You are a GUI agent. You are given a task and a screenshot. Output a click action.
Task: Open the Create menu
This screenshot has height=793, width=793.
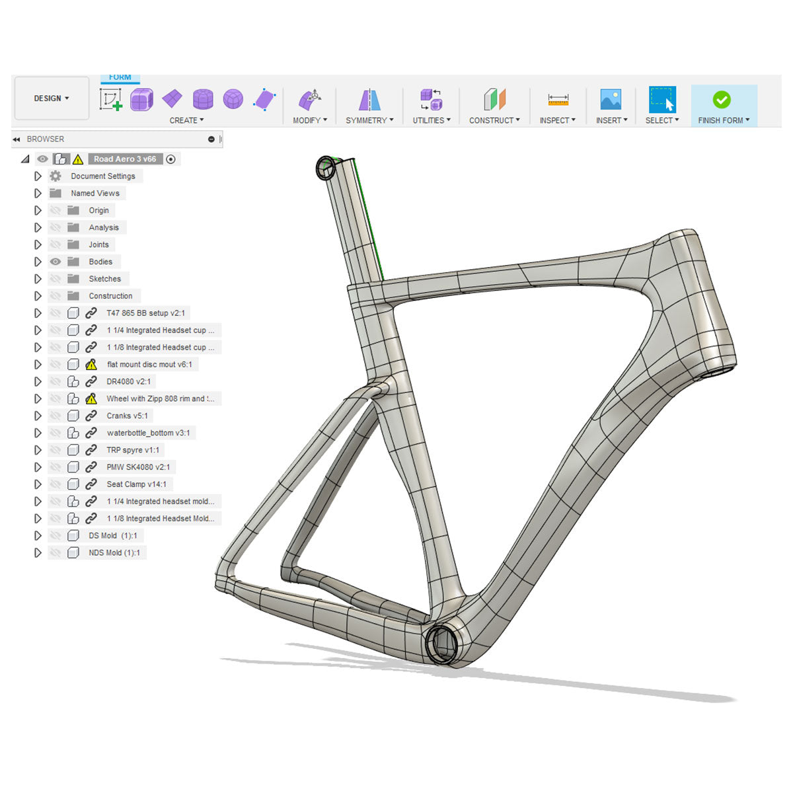click(187, 120)
